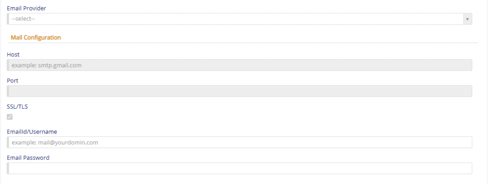Select the Email Password input box
The image size is (488, 184).
239,168
